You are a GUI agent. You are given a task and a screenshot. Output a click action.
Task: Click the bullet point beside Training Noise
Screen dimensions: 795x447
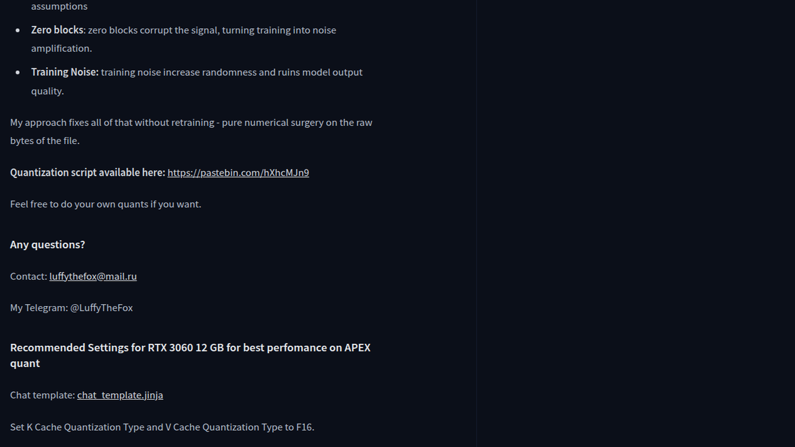(x=17, y=72)
